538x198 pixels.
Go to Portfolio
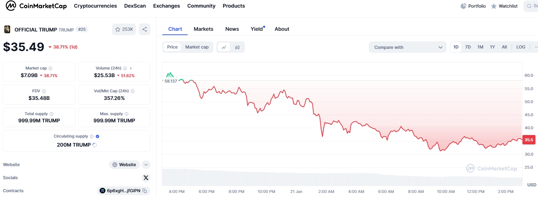(x=473, y=6)
